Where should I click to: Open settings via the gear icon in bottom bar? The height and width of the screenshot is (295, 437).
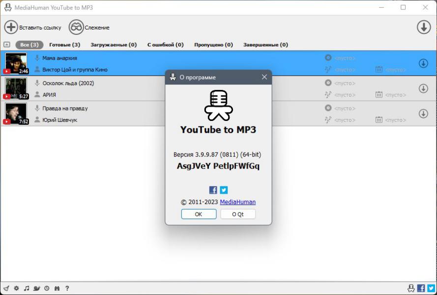[16, 288]
